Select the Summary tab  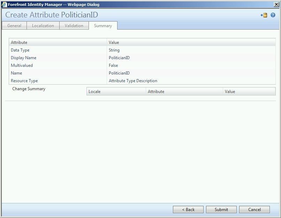coord(103,26)
